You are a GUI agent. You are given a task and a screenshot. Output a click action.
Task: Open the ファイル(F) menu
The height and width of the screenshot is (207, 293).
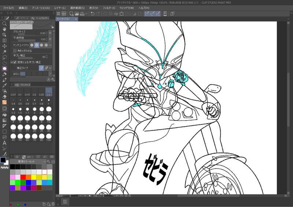click(8, 8)
